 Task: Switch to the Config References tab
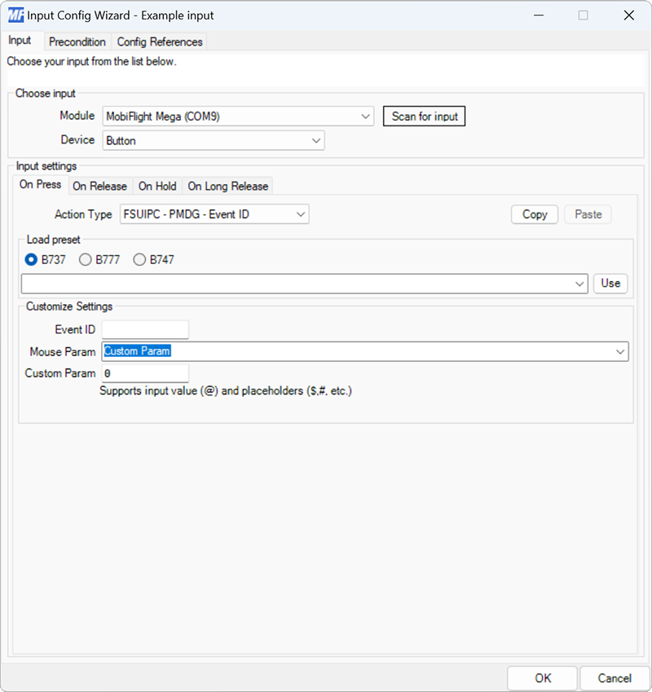159,42
